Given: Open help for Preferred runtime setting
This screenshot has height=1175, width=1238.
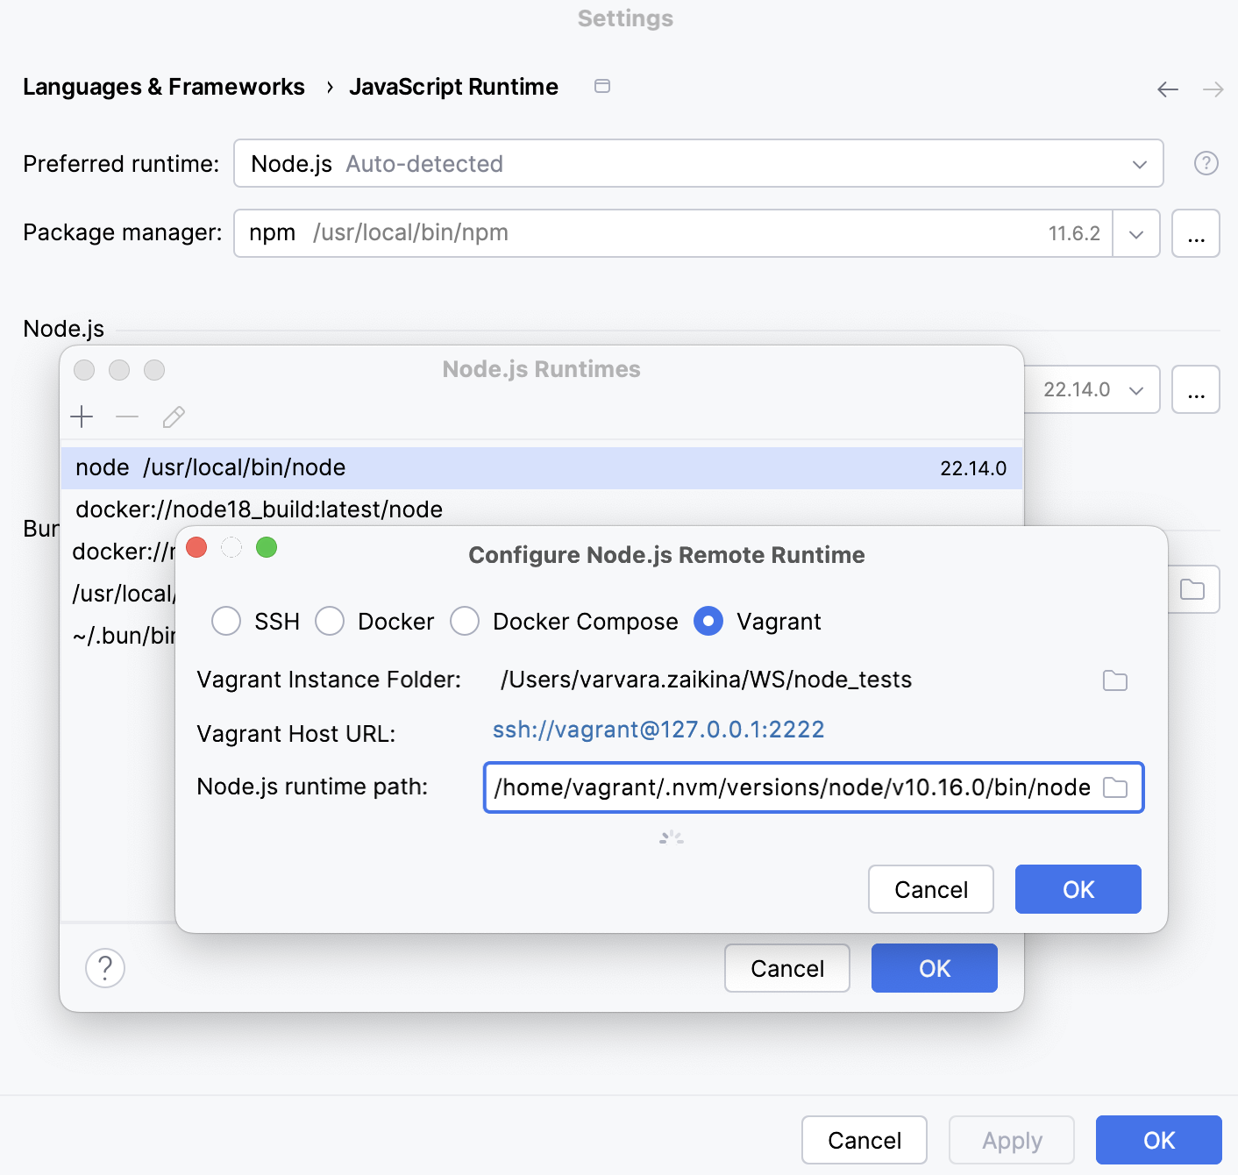Looking at the screenshot, I should pyautogui.click(x=1206, y=163).
